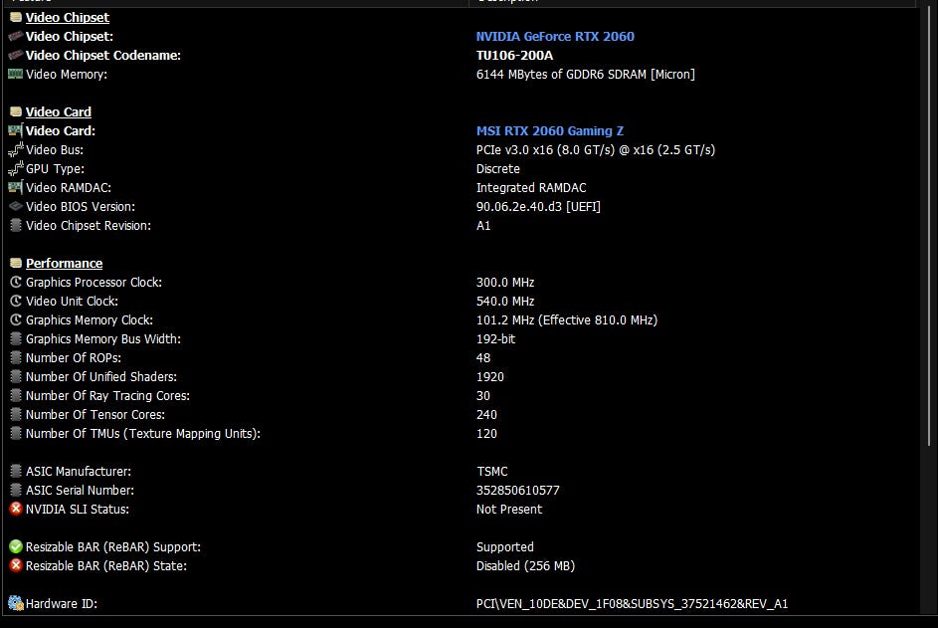Click the Video BIOS Version chip icon

[x=16, y=207]
